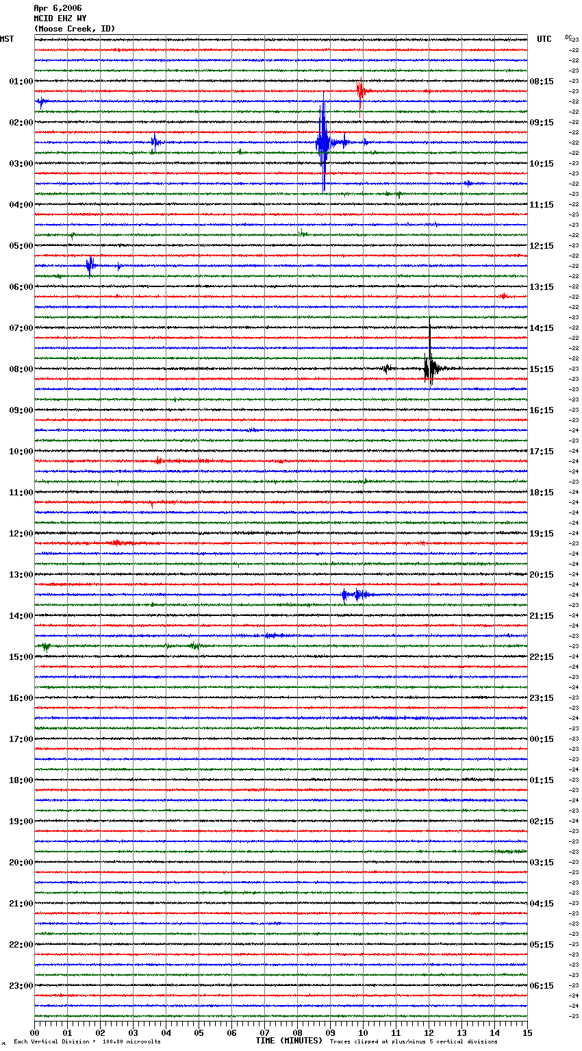Click the '15' minute tick label
The height and width of the screenshot is (1051, 582).
527,1033
